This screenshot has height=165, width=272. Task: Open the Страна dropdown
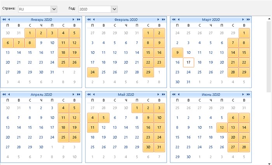[54, 9]
